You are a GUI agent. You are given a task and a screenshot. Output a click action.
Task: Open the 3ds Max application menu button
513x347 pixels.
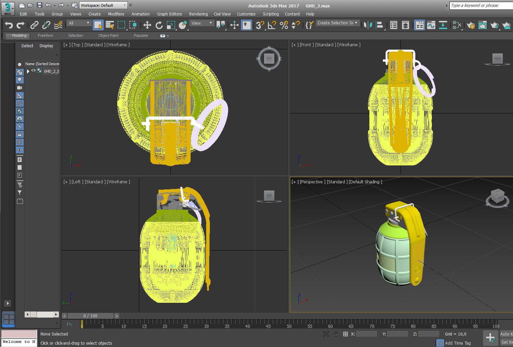coord(8,8)
